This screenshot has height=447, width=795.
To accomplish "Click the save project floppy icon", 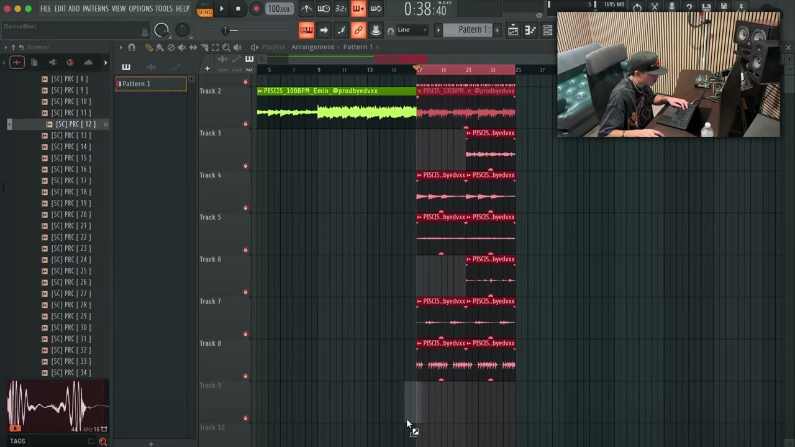I will point(707,7).
